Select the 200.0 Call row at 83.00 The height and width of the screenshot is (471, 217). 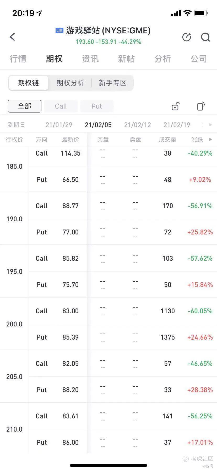pos(123,311)
